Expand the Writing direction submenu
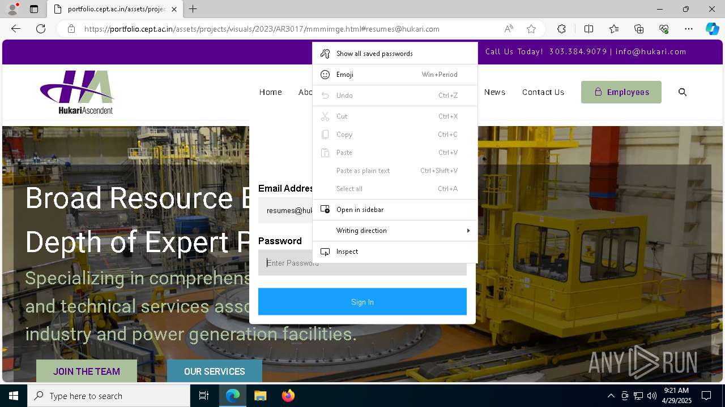This screenshot has width=725, height=407. tap(395, 231)
